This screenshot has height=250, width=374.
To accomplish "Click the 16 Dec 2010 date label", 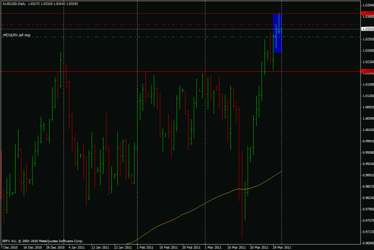I will (32, 248).
